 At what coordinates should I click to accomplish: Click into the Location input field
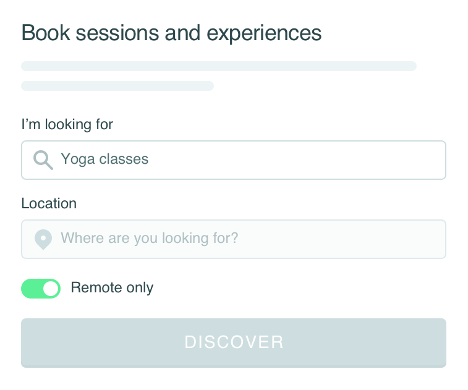click(247, 239)
